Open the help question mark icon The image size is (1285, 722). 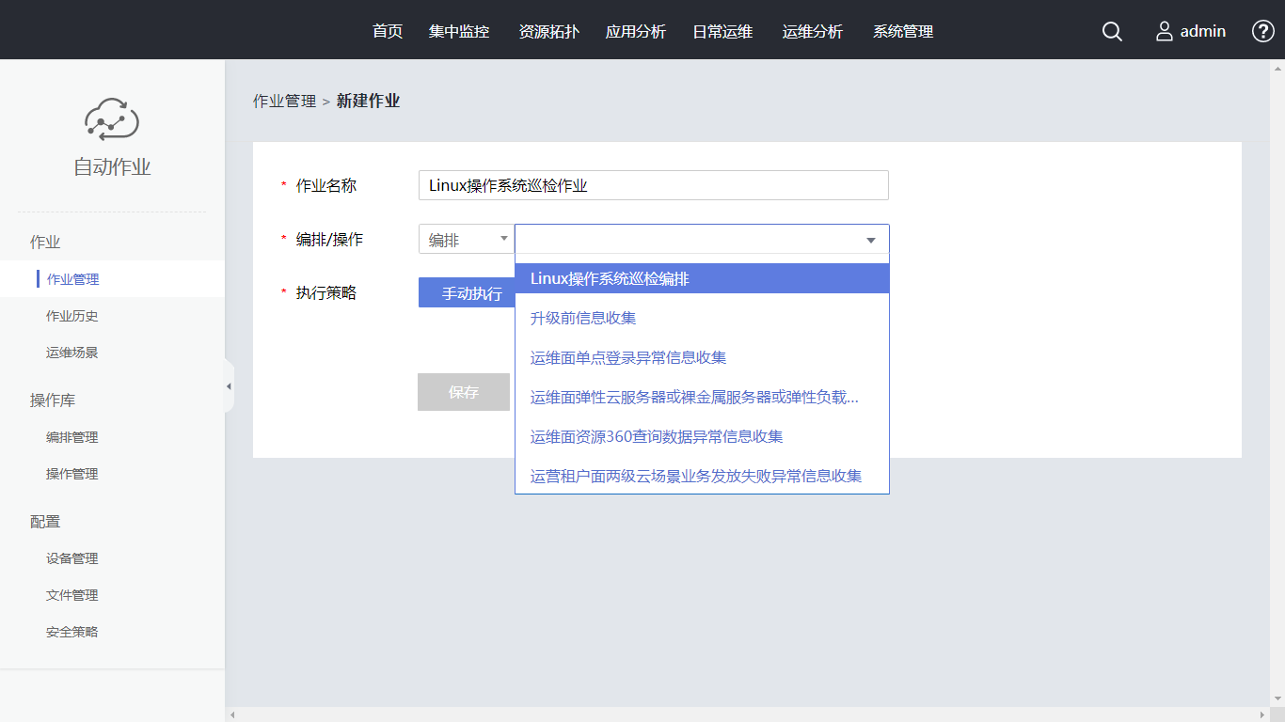click(1262, 31)
